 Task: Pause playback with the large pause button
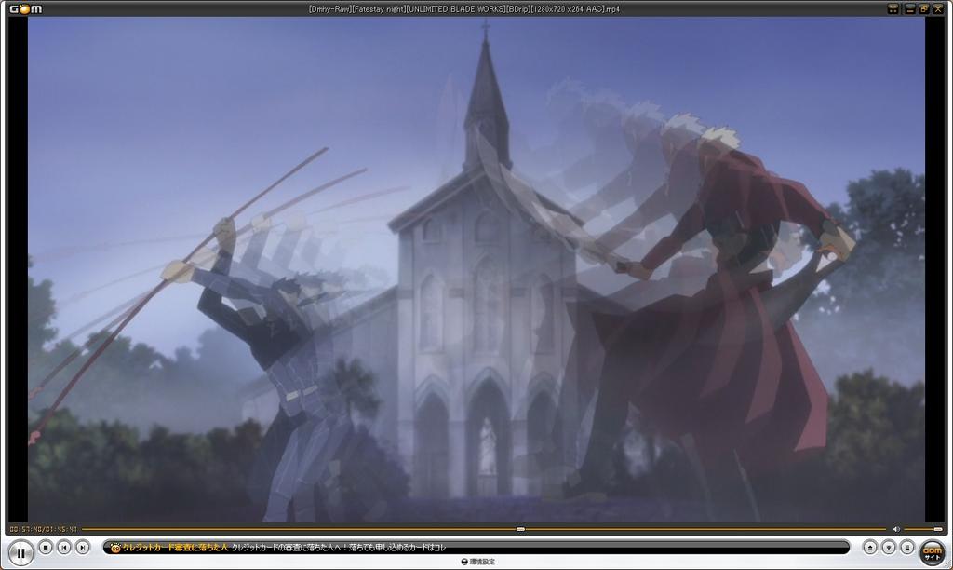[x=20, y=553]
